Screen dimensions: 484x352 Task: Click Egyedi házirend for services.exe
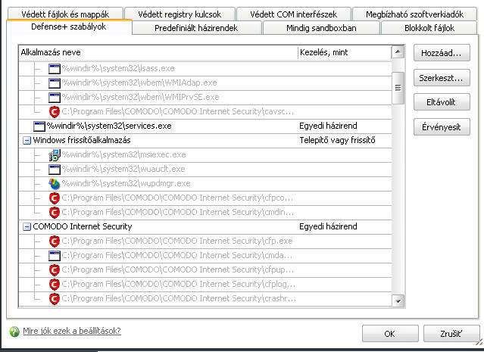click(328, 126)
